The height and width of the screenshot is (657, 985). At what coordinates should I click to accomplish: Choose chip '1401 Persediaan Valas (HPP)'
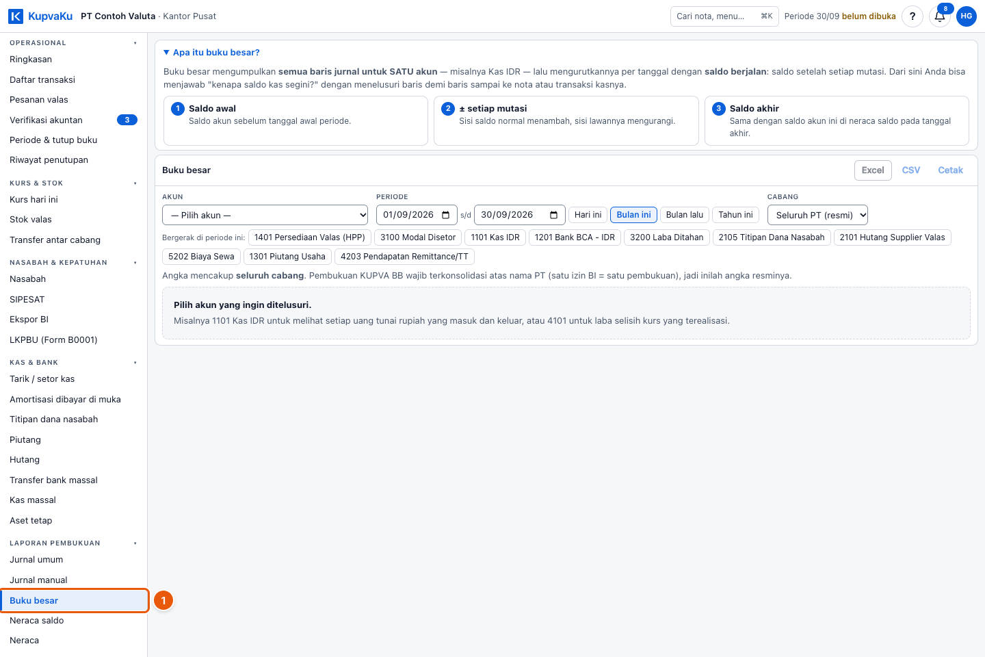[x=310, y=237]
